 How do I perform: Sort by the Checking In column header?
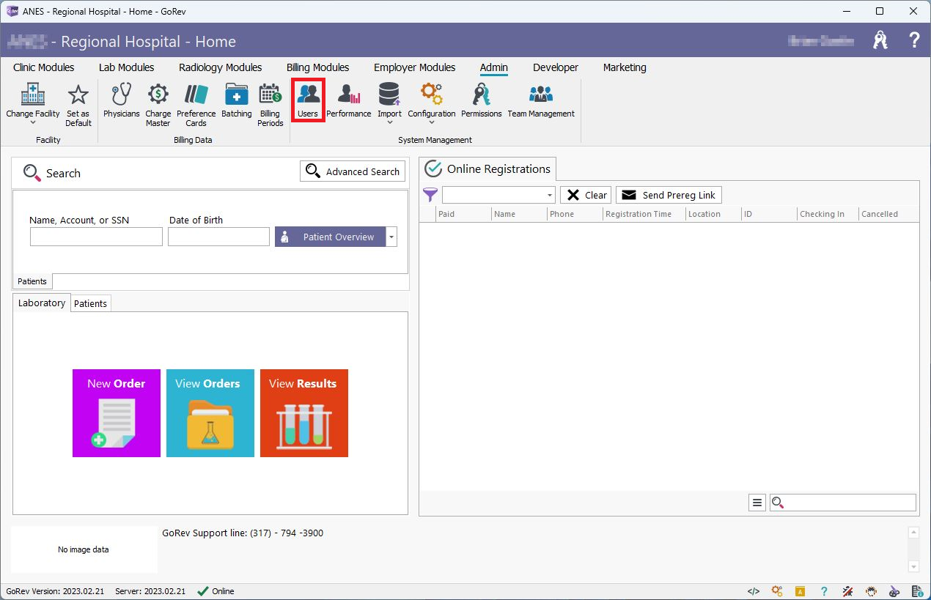tap(828, 214)
